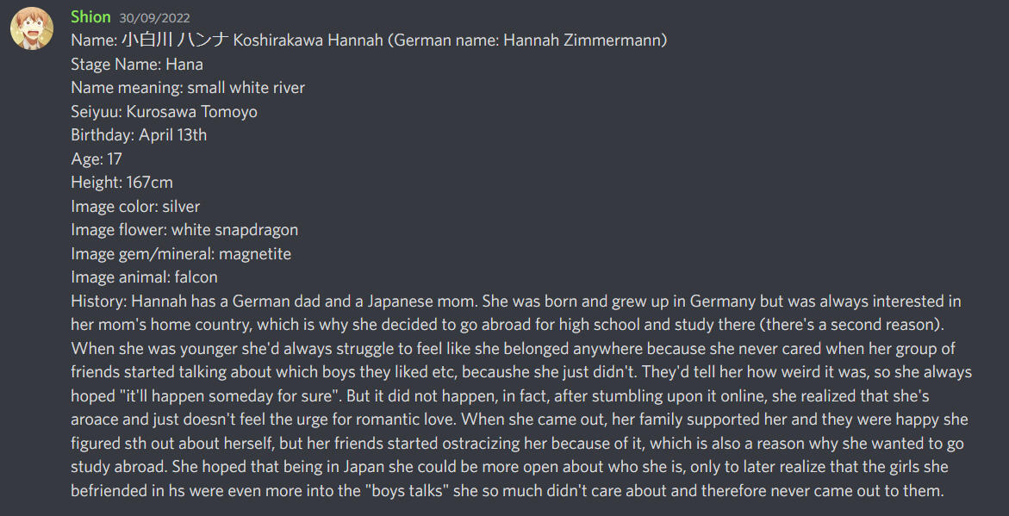Click the Image animal: falcon line
Viewport: 1009px width, 516px height.
click(x=144, y=277)
